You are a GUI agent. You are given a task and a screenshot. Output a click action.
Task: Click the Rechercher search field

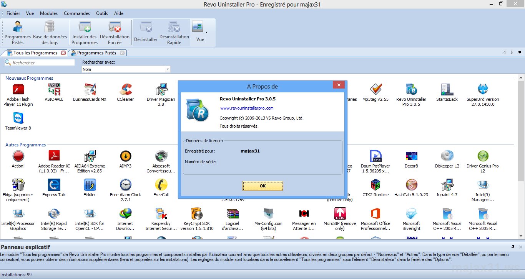coord(40,62)
